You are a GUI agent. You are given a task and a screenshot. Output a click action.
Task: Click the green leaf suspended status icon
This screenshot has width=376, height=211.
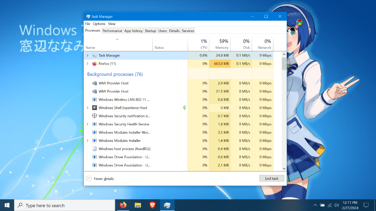click(x=185, y=108)
